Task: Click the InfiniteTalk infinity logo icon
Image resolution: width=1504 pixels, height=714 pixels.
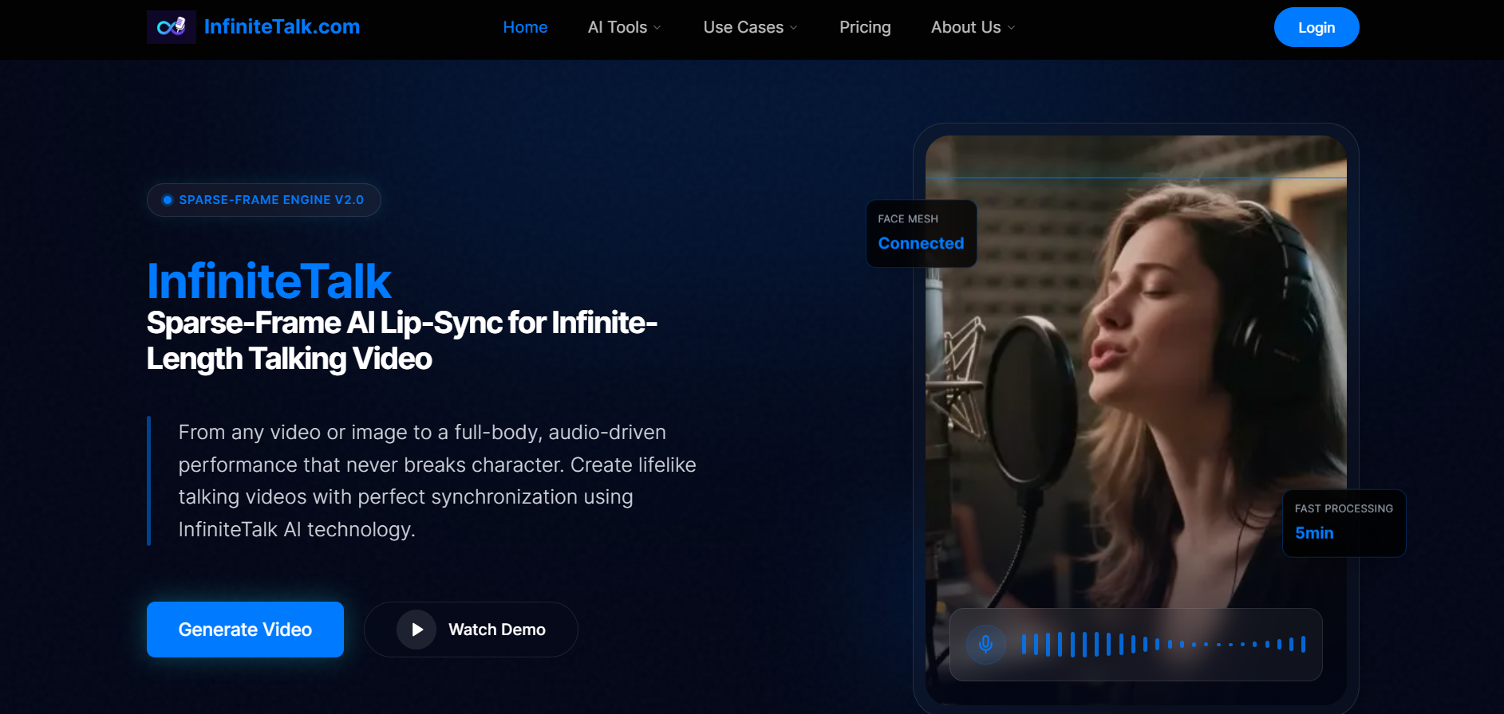Action: (x=172, y=27)
